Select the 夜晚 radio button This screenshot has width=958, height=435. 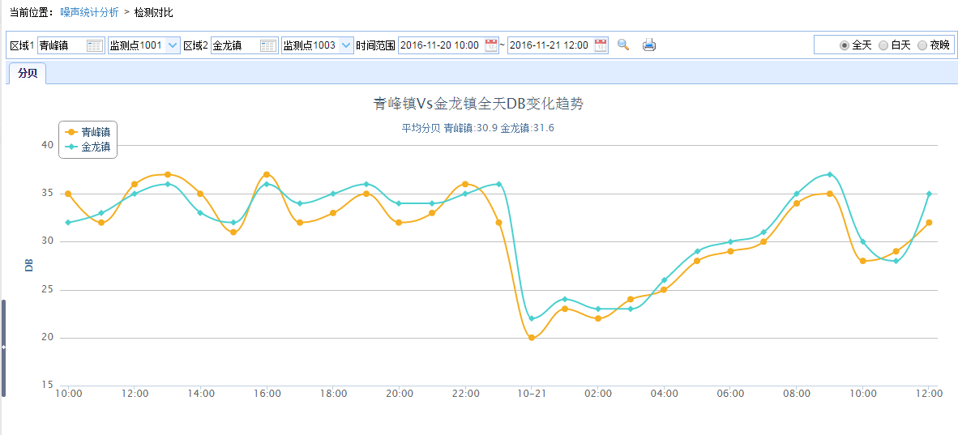click(922, 45)
